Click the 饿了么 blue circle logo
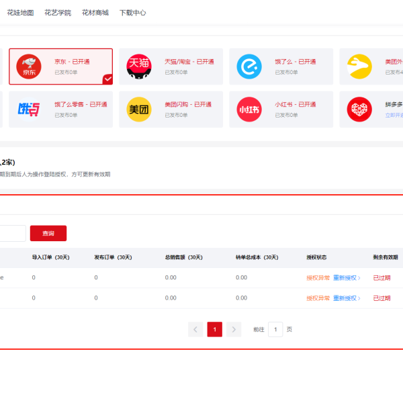Image resolution: width=403 pixels, height=403 pixels. tap(249, 66)
